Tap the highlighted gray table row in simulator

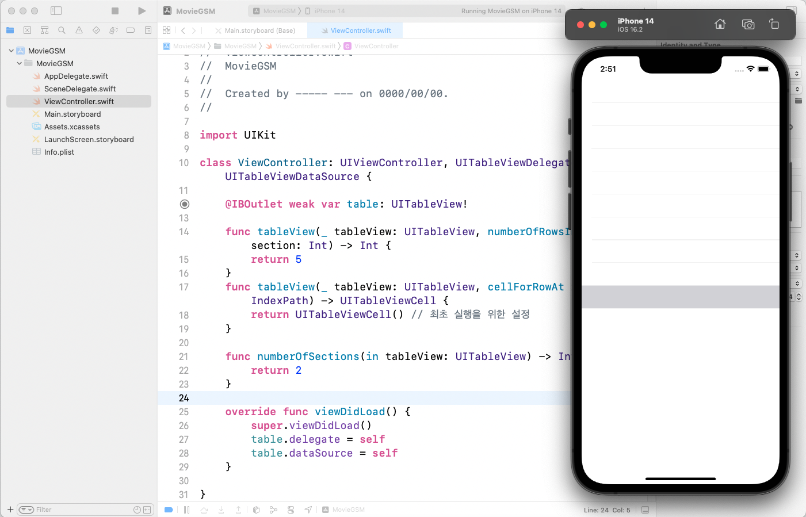pos(681,297)
